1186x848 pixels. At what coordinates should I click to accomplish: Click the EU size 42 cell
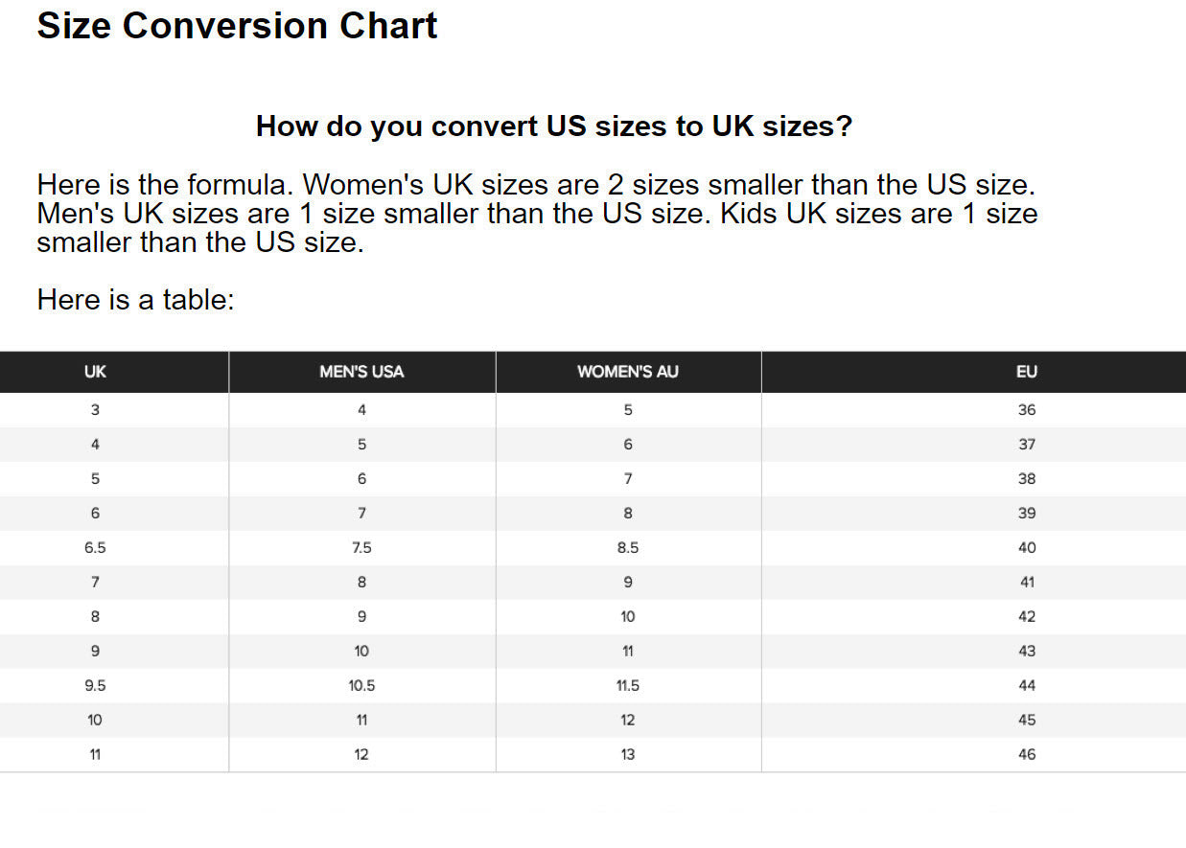click(x=1027, y=617)
